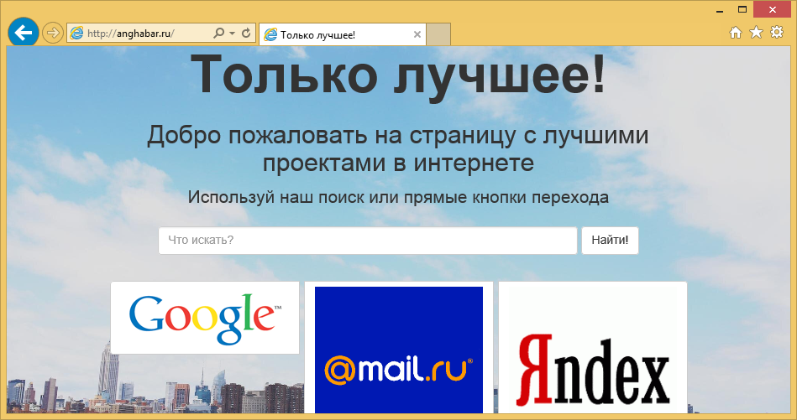This screenshot has height=420, width=797.
Task: Focus the "Что искать?" search box
Action: pos(367,241)
